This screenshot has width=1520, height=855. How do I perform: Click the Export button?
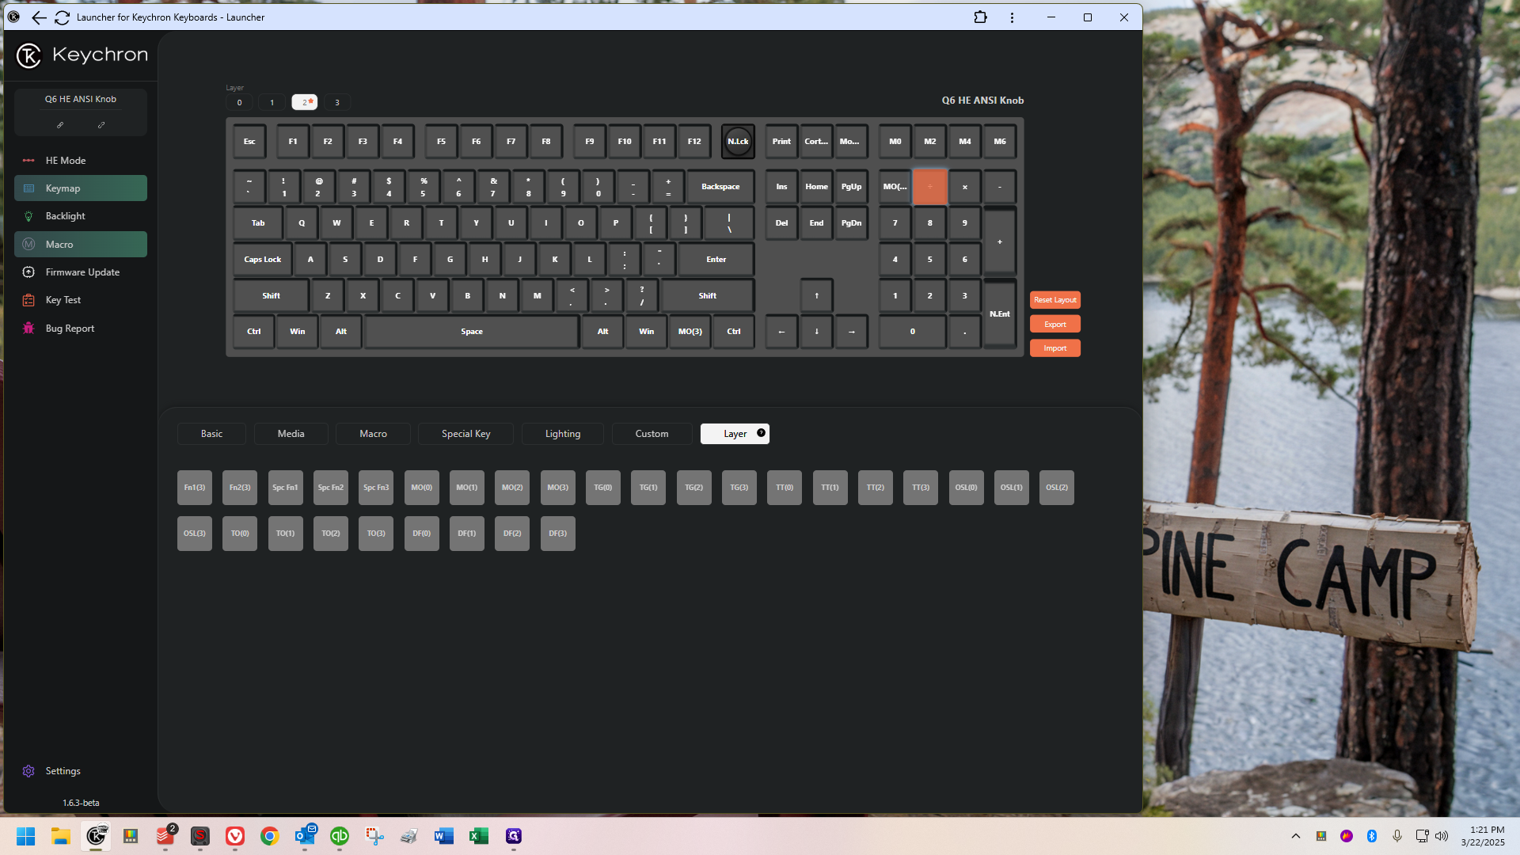pyautogui.click(x=1054, y=325)
